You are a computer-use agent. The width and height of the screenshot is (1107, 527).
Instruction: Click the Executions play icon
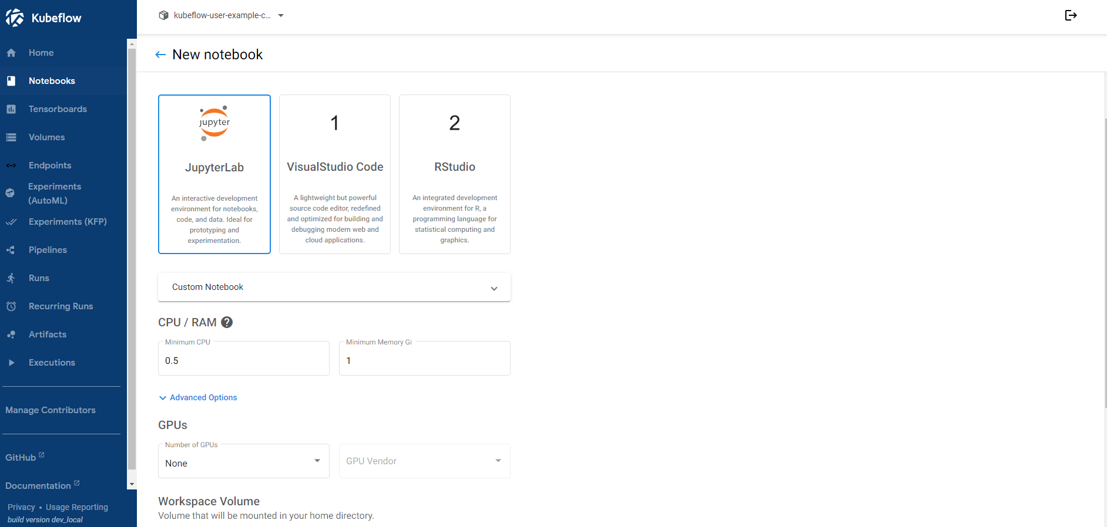11,363
